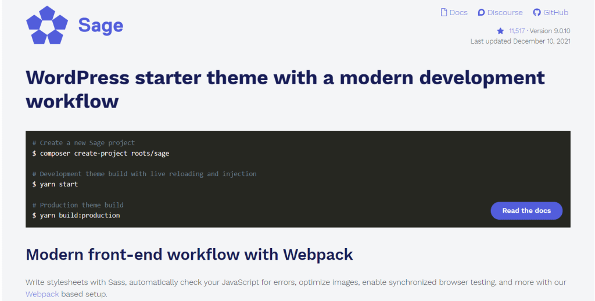Click the Read the docs button
The width and height of the screenshot is (595, 301).
tap(526, 211)
